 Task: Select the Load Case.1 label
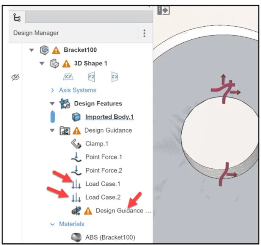pyautogui.click(x=103, y=184)
